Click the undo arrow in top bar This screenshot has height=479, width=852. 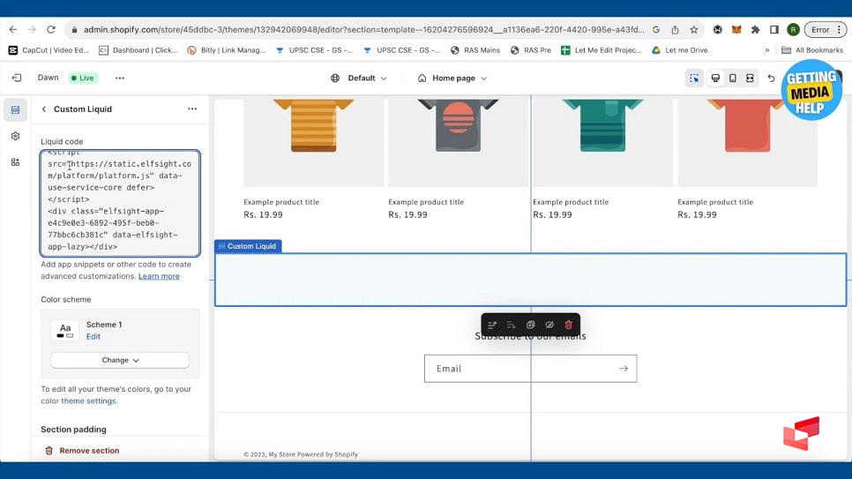[x=771, y=79]
